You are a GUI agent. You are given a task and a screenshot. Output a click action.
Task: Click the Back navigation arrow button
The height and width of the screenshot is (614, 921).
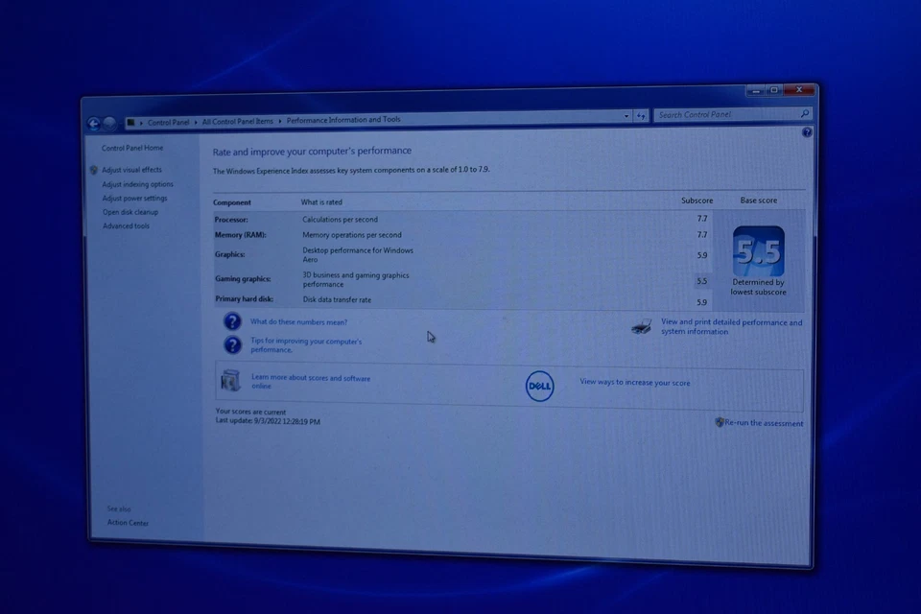click(94, 123)
